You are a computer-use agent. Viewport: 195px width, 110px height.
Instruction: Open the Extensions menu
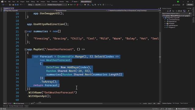pyautogui.click(x=55, y=2)
